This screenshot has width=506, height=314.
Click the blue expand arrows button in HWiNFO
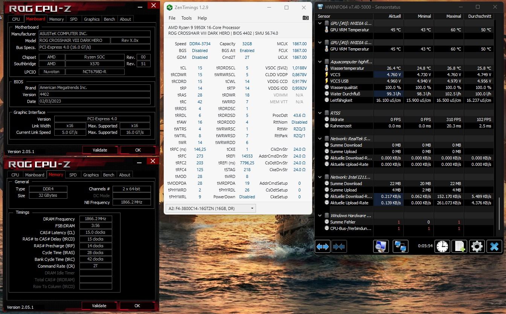[x=323, y=247]
